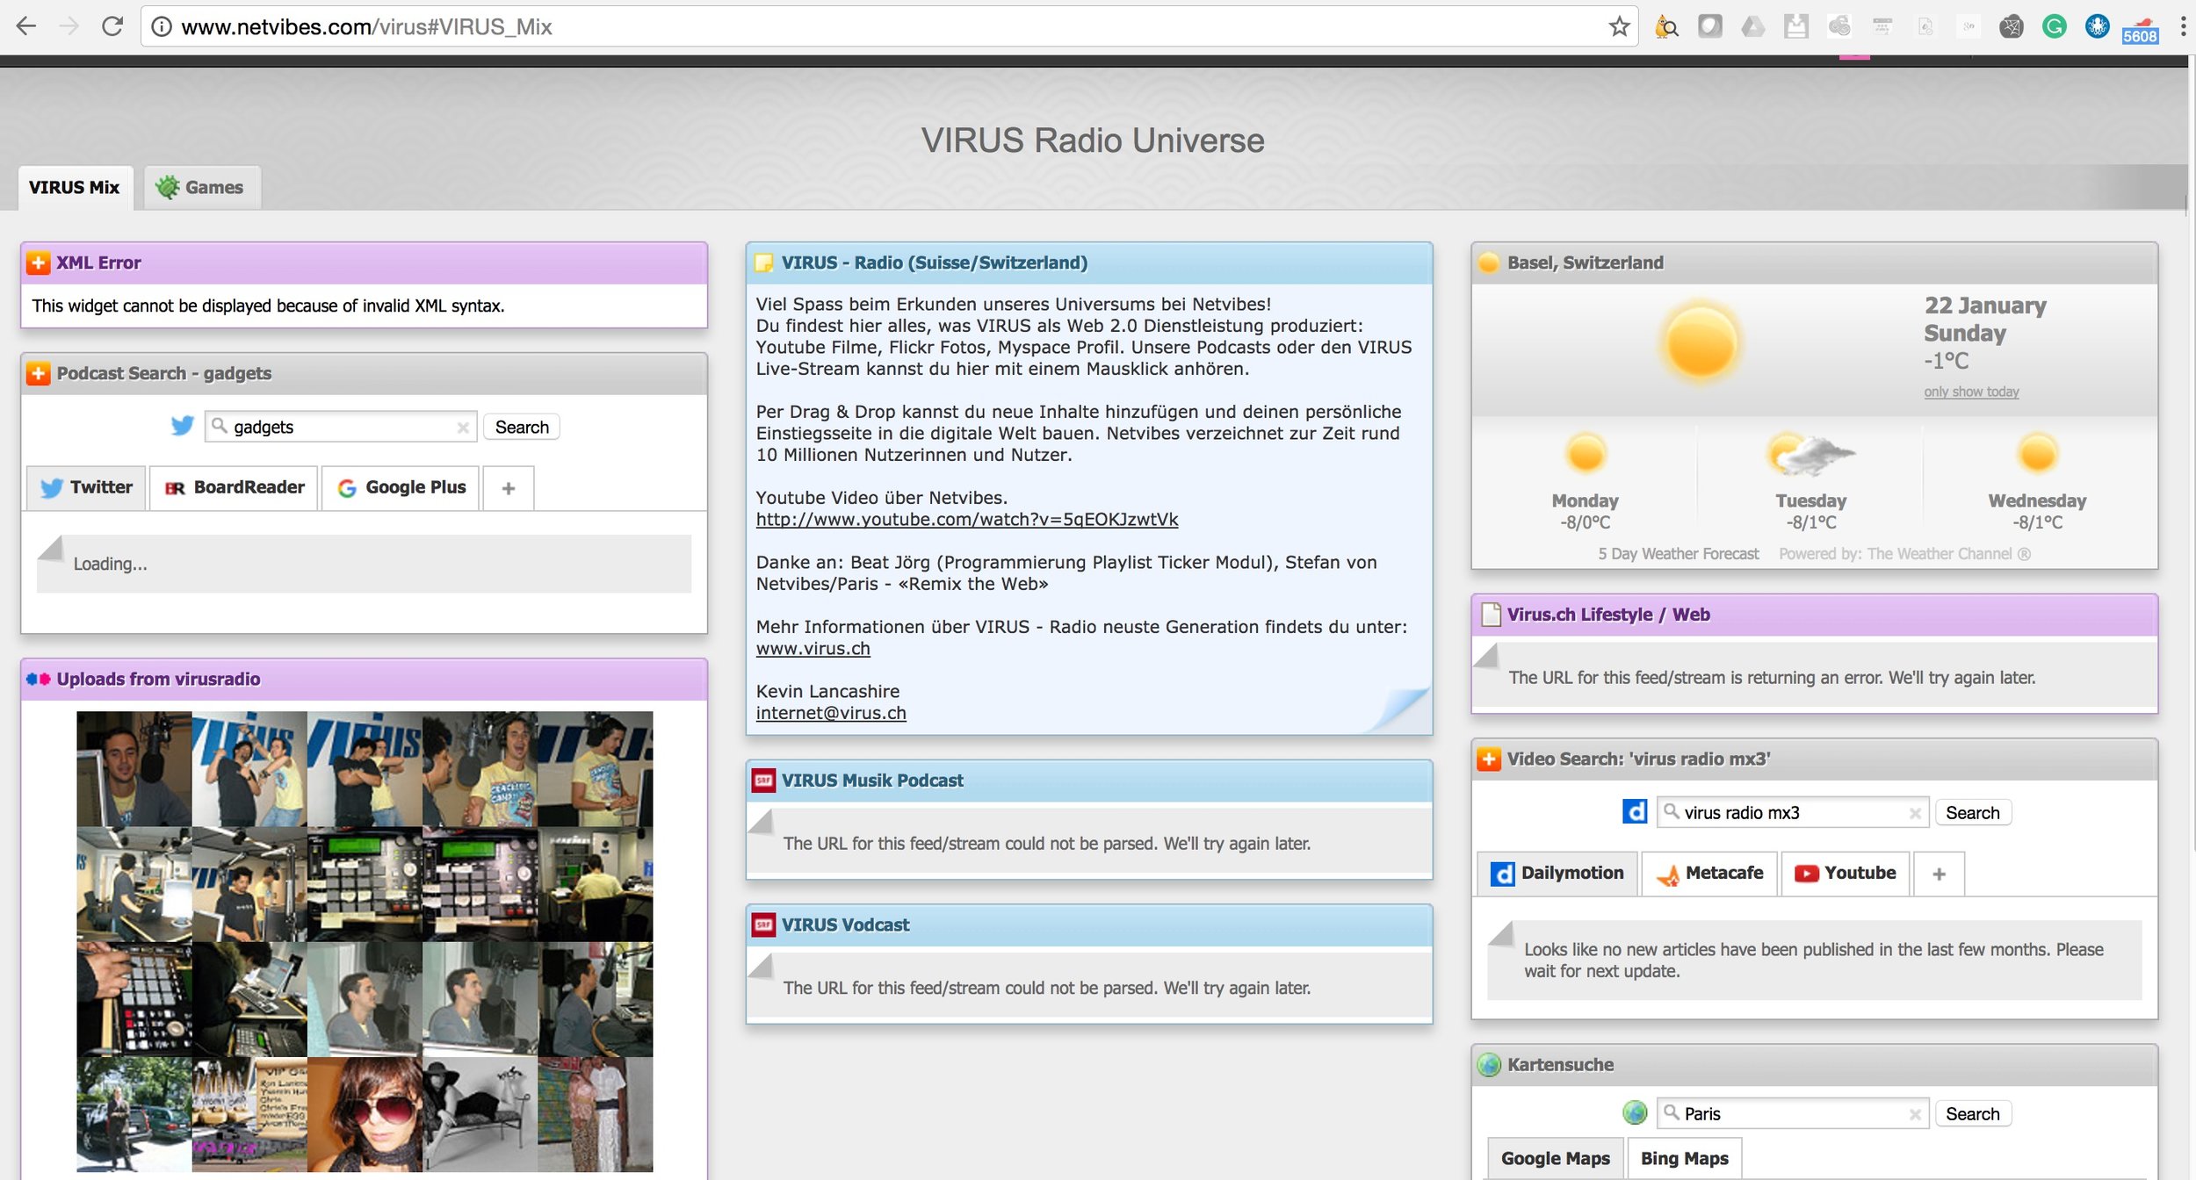Click the globe icon on Kartensuche widget header
The height and width of the screenshot is (1180, 2196).
1489,1065
